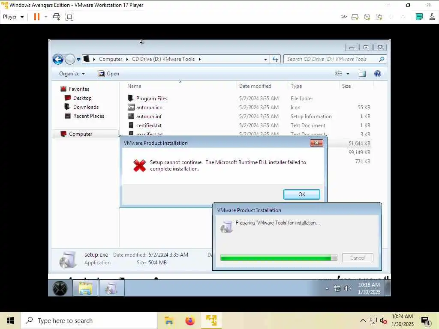This screenshot has height=329, width=439.
Task: Open Desktop under Favorites
Action: point(82,98)
